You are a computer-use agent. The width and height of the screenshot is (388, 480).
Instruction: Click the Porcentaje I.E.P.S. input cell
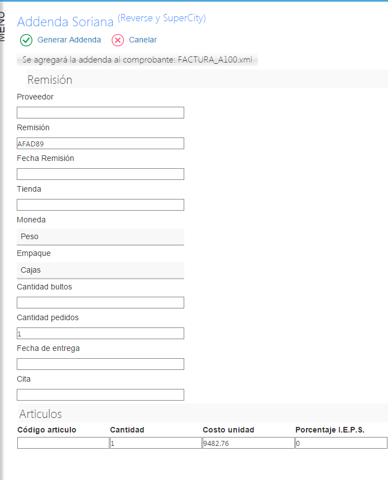[341, 443]
